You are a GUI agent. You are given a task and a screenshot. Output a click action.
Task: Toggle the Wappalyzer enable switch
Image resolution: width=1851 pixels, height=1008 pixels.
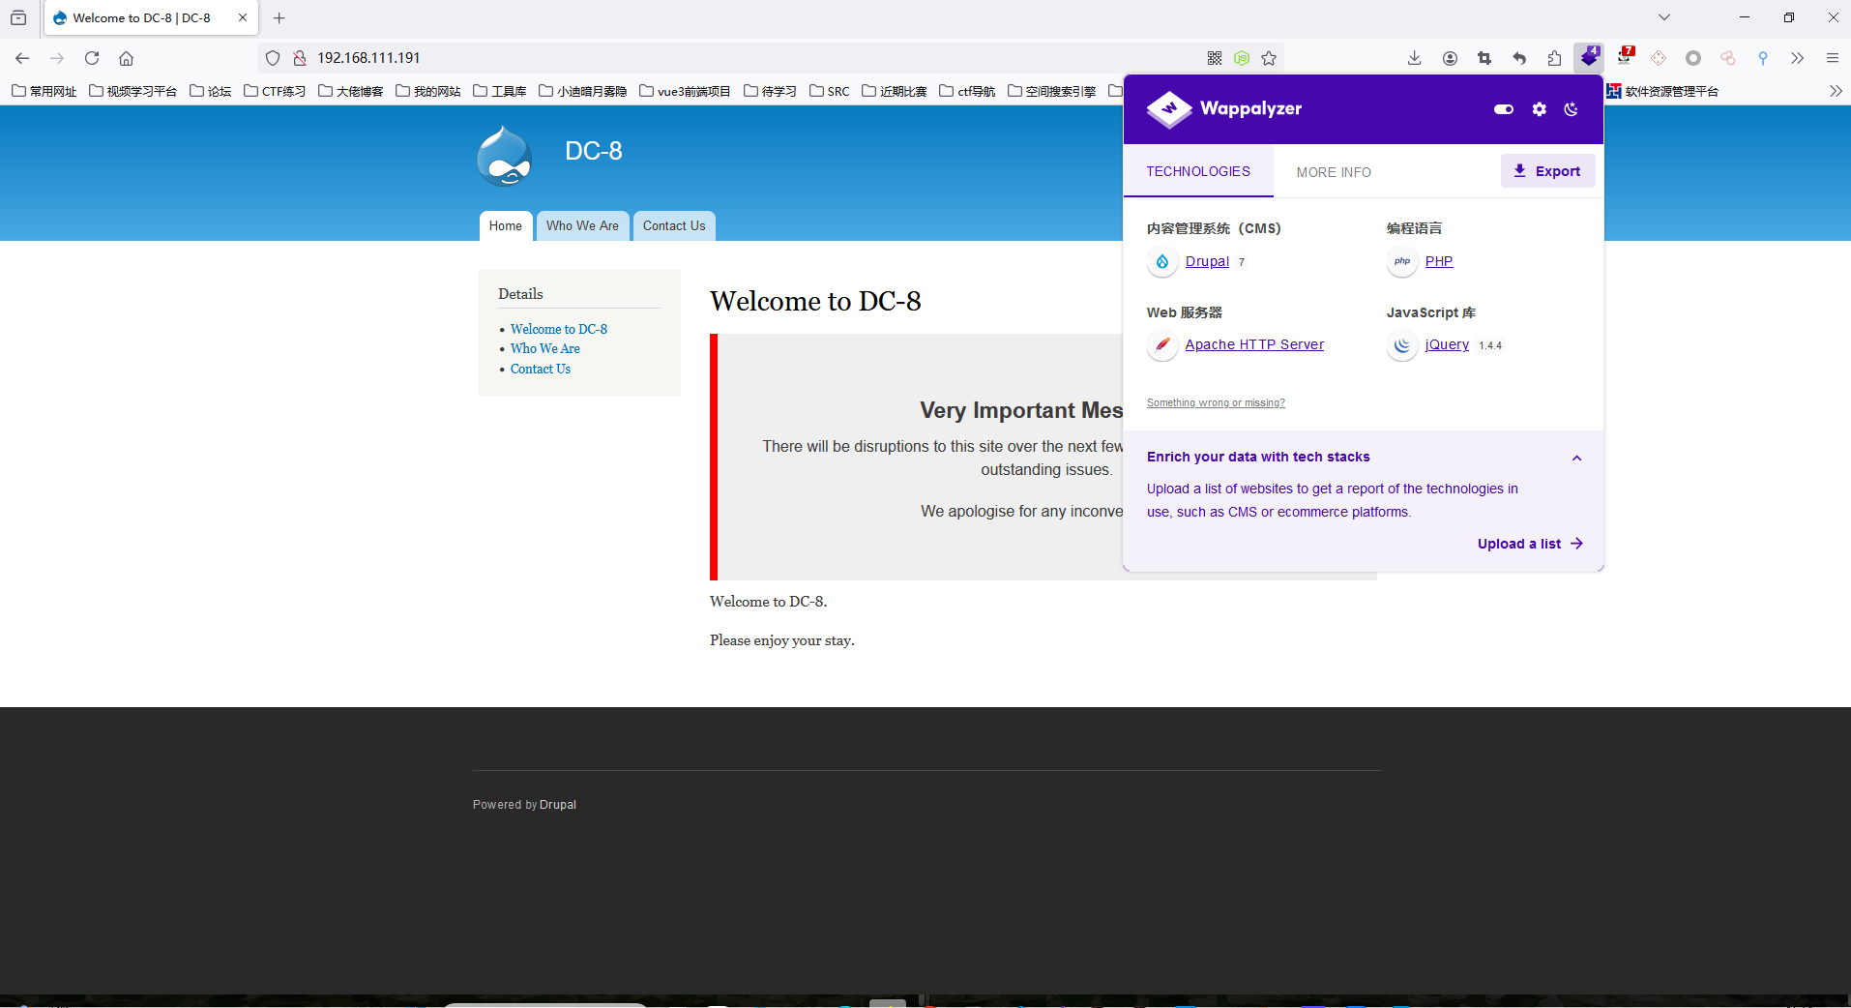pos(1503,109)
